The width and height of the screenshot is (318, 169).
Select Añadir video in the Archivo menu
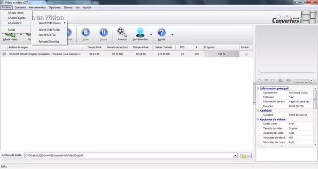click(x=16, y=13)
